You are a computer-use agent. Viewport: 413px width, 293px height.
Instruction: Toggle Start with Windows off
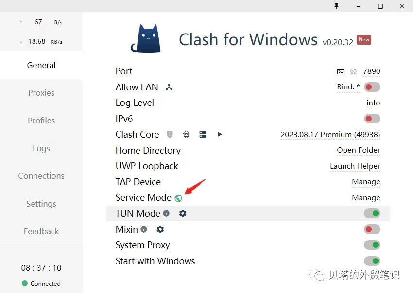point(372,261)
